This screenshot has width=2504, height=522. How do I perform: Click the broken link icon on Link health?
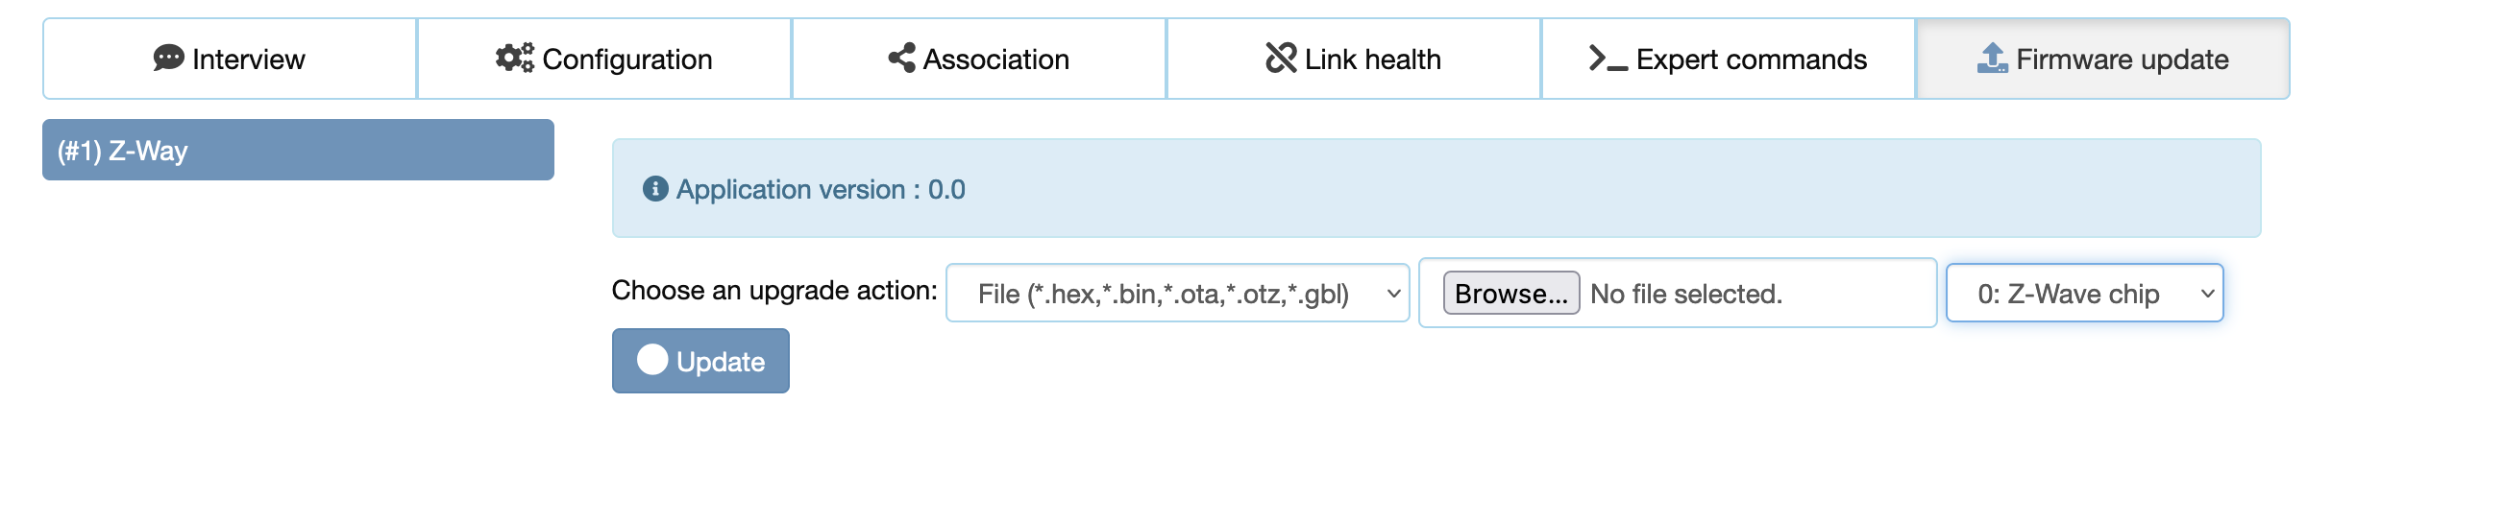click(1280, 59)
